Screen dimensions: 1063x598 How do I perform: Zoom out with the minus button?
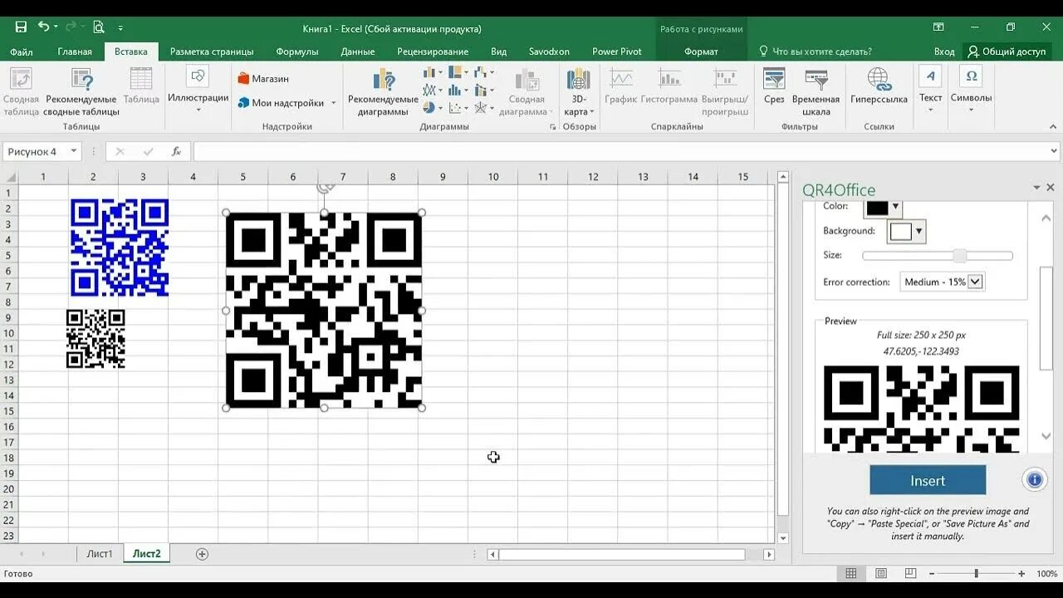click(x=932, y=574)
